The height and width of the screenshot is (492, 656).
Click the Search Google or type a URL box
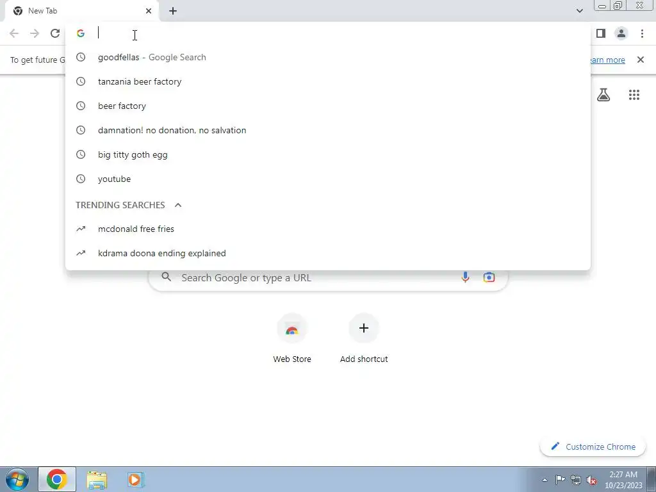click(x=328, y=277)
